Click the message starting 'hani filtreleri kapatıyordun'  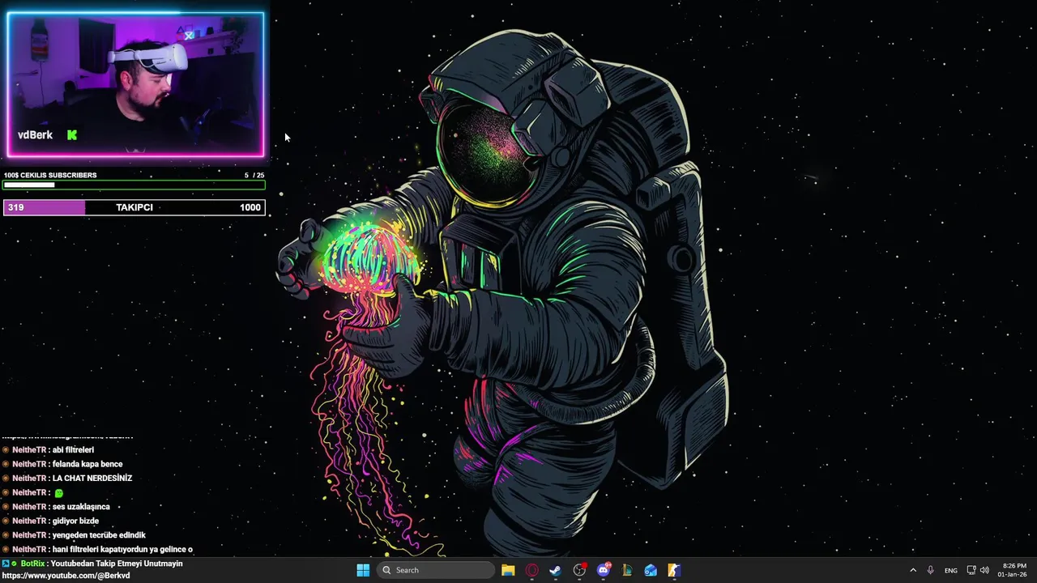point(122,549)
